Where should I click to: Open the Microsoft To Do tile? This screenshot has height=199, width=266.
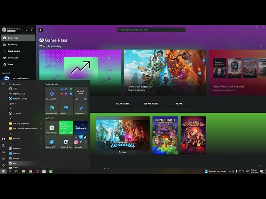[x=81, y=108]
